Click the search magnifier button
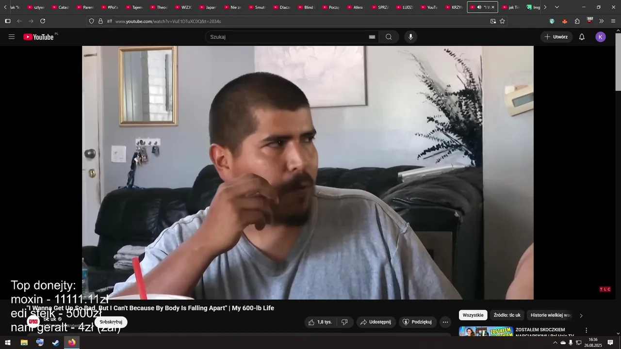The width and height of the screenshot is (621, 349). pos(389,37)
